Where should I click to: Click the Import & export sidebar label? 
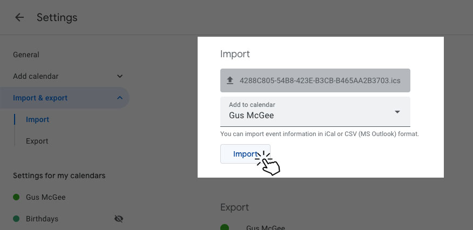pyautogui.click(x=40, y=98)
